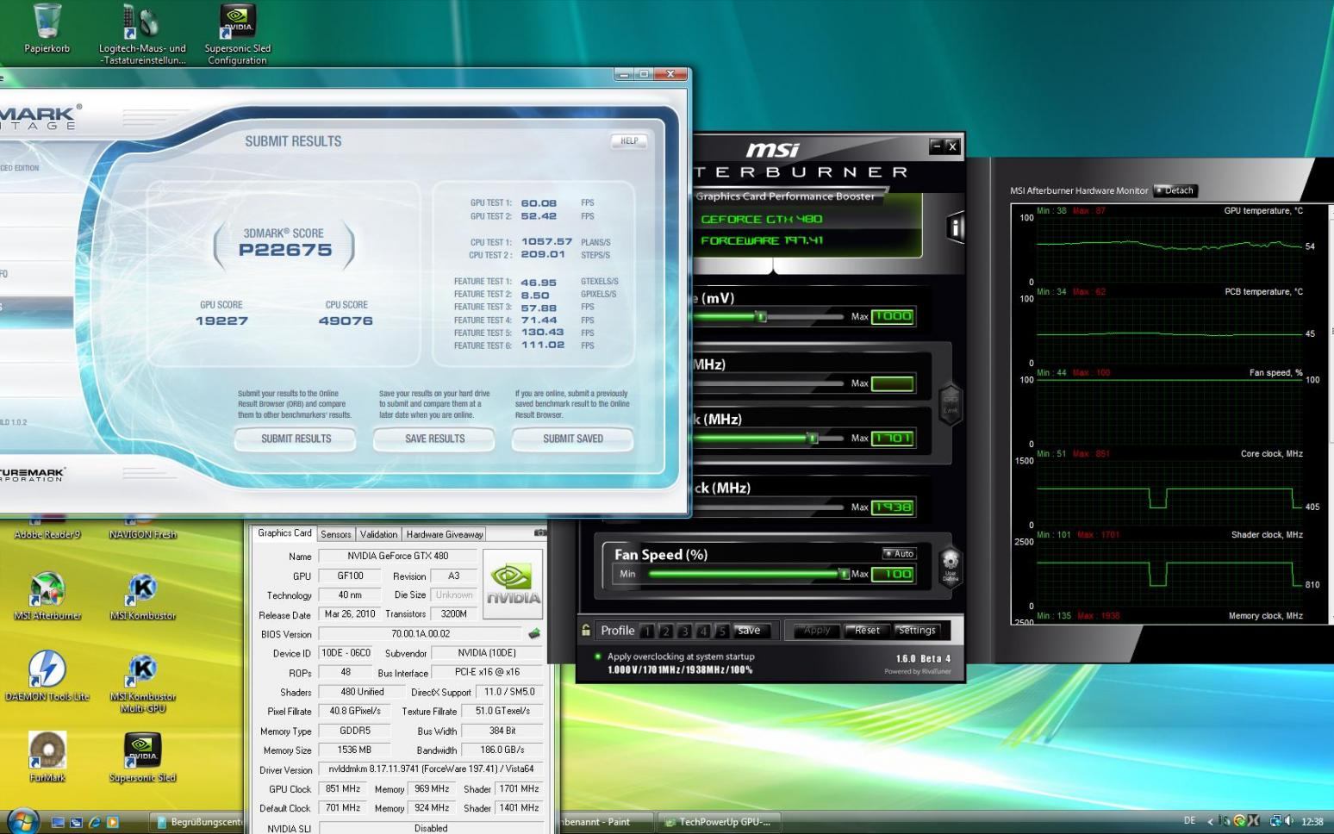Click the User Define fan gear icon
The height and width of the screenshot is (834, 1334).
[x=950, y=566]
